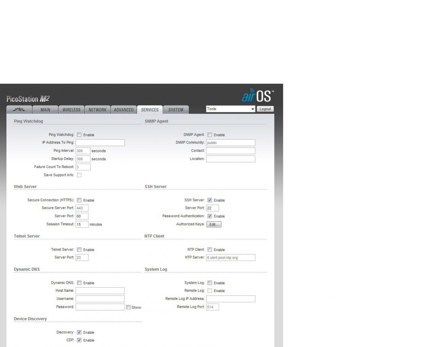The height and width of the screenshot is (347, 434).
Task: Switch to the MAIN tab
Action: tap(45, 110)
